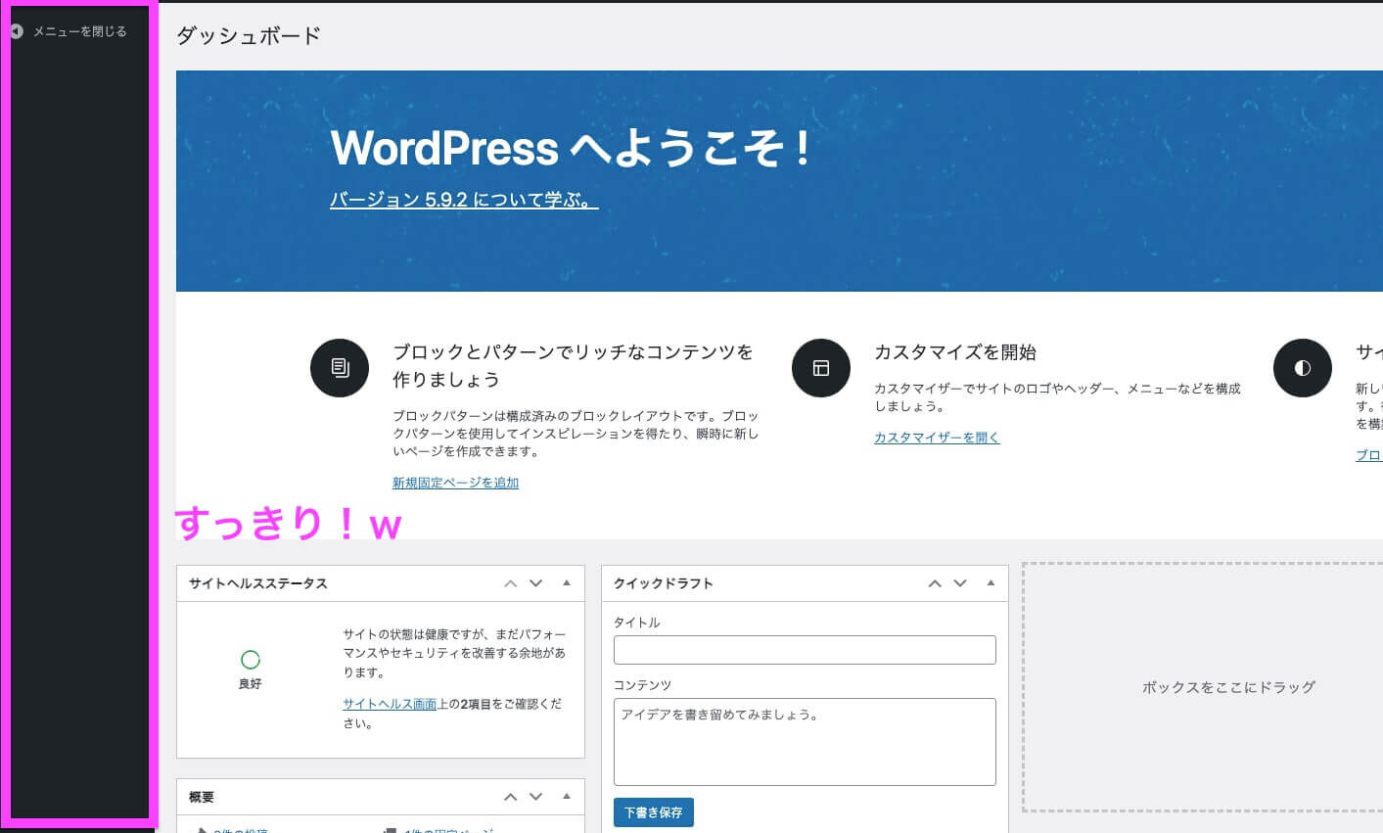
Task: Click the customize layout circle icon
Action: (821, 368)
